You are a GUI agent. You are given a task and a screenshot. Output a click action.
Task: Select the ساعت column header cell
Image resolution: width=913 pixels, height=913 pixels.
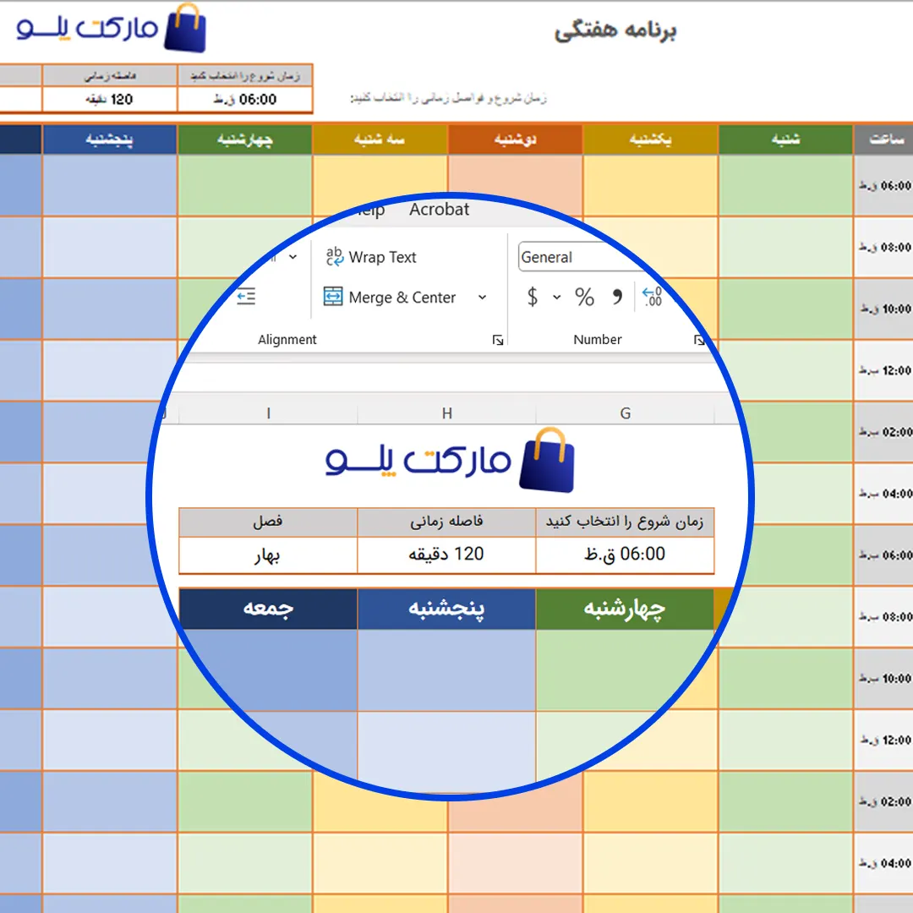pyautogui.click(x=883, y=139)
